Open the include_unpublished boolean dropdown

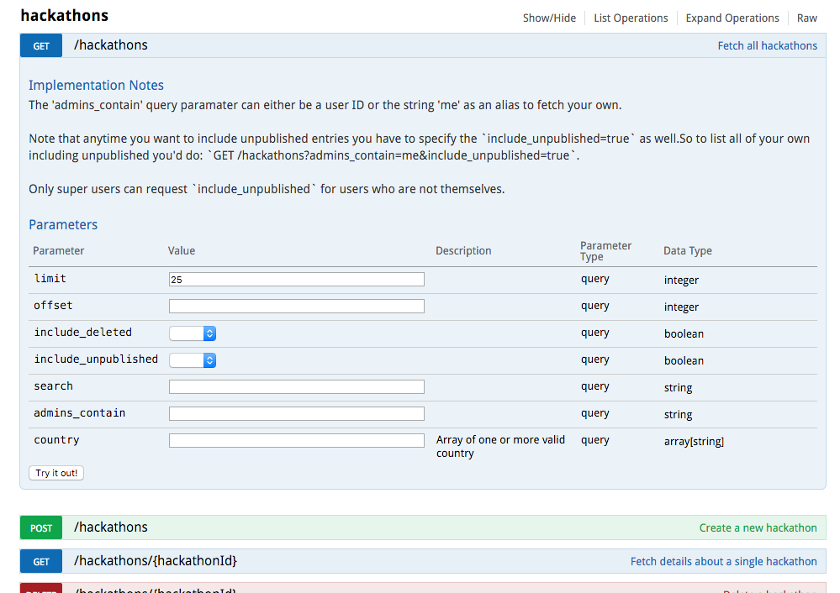point(193,360)
